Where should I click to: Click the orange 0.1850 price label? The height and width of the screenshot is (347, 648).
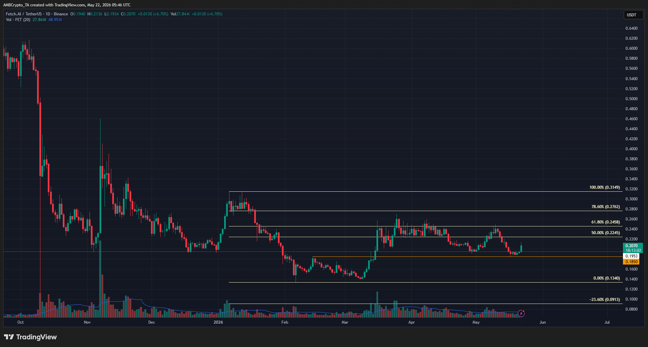(x=631, y=262)
